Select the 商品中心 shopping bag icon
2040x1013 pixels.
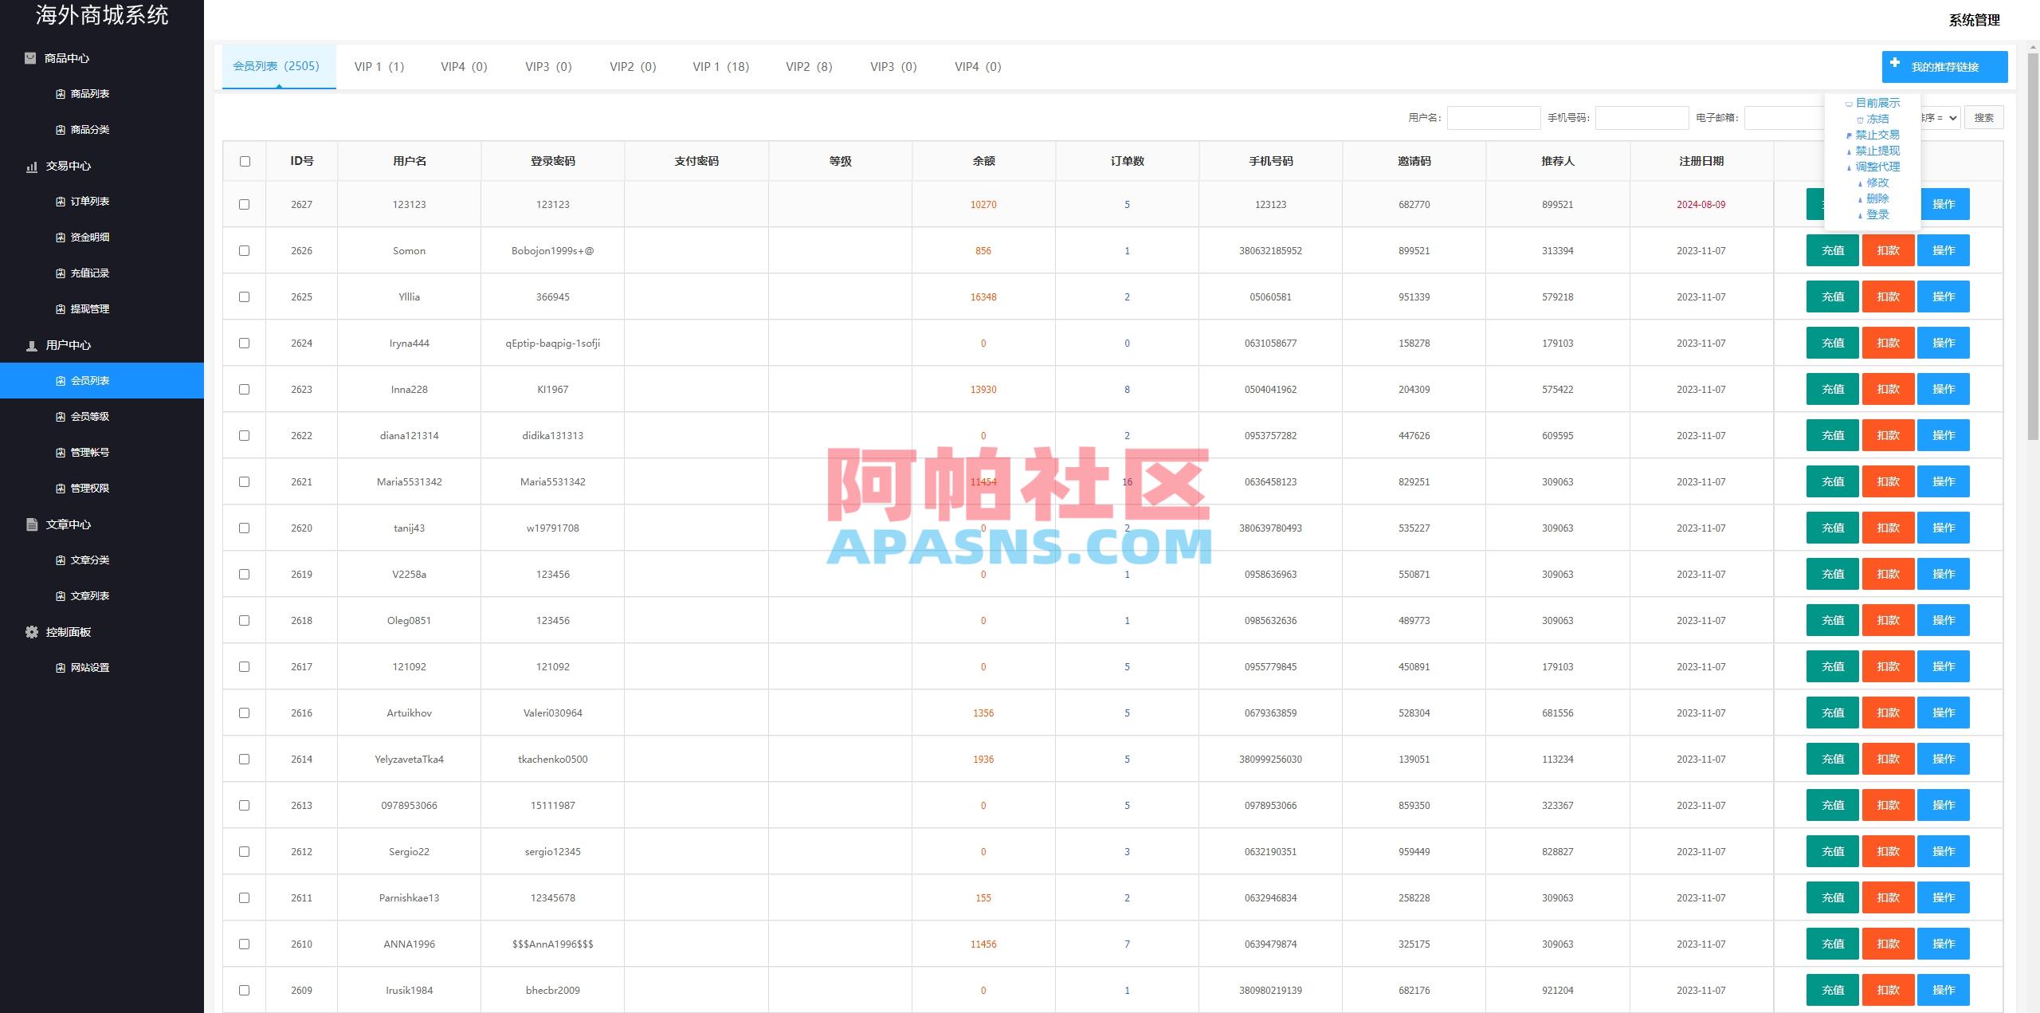click(30, 57)
